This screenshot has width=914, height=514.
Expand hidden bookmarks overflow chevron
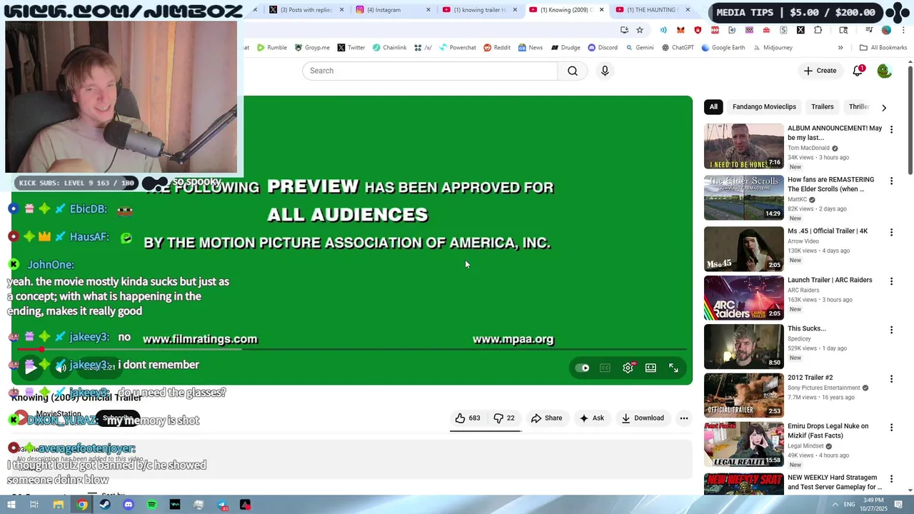click(840, 48)
